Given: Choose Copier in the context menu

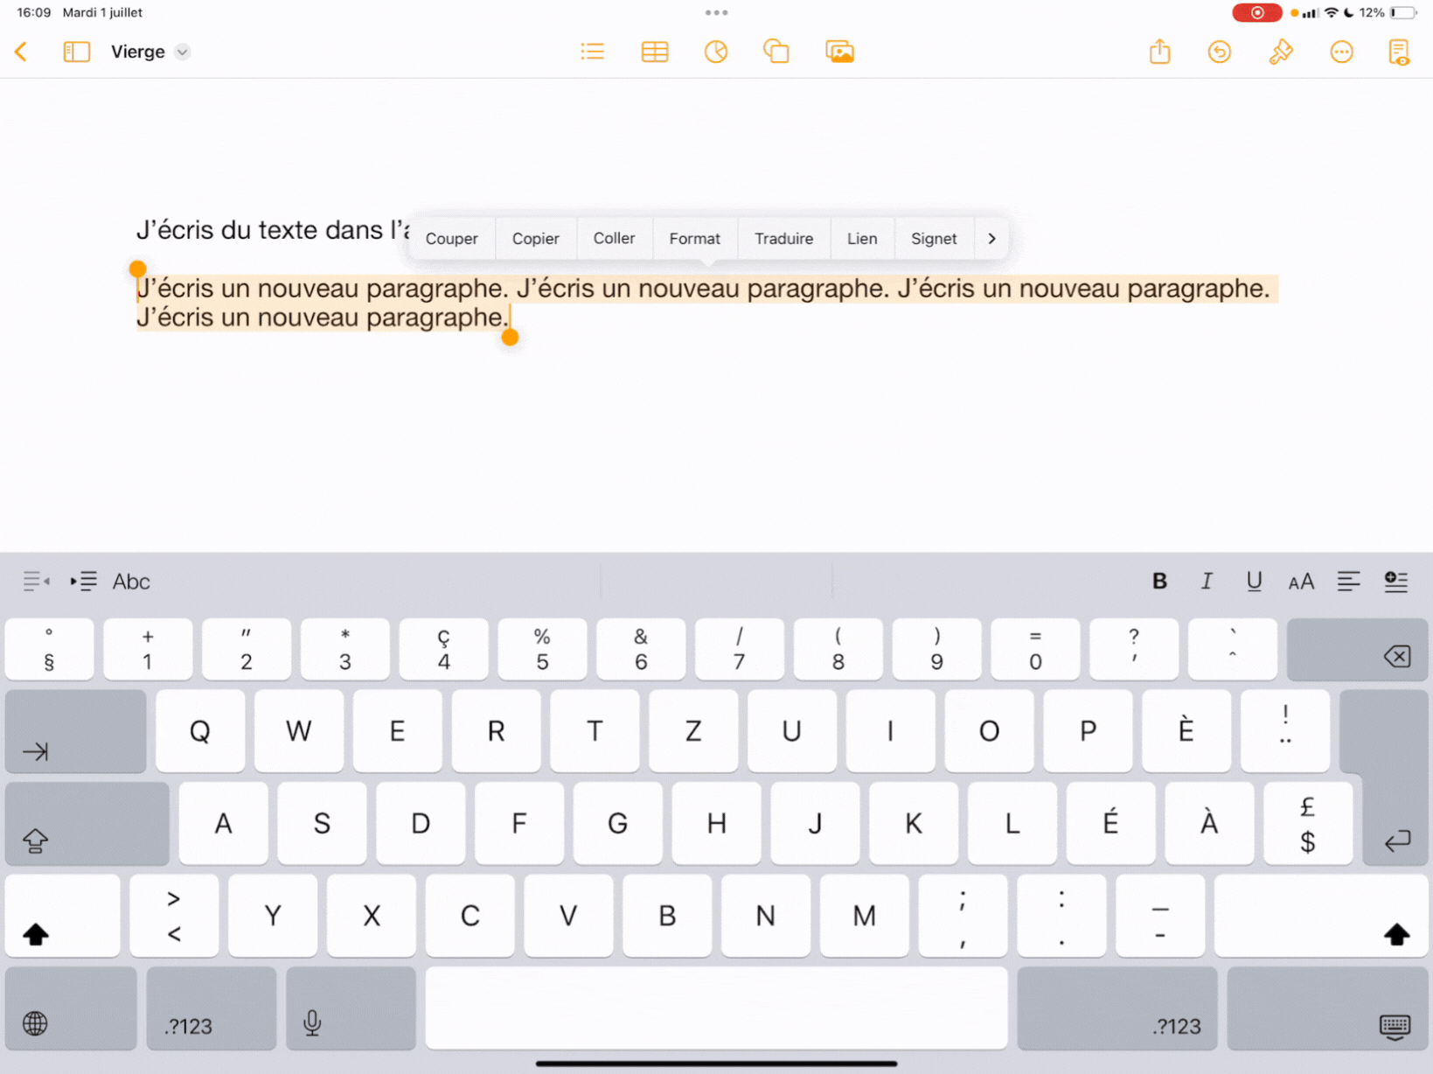Looking at the screenshot, I should pyautogui.click(x=535, y=239).
